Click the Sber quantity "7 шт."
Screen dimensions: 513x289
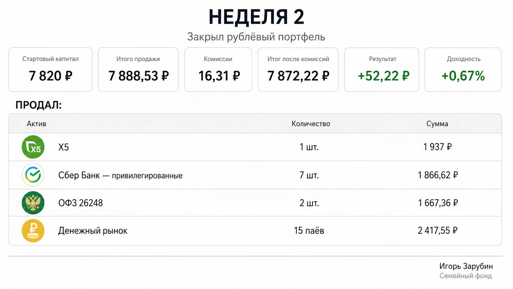coord(309,175)
